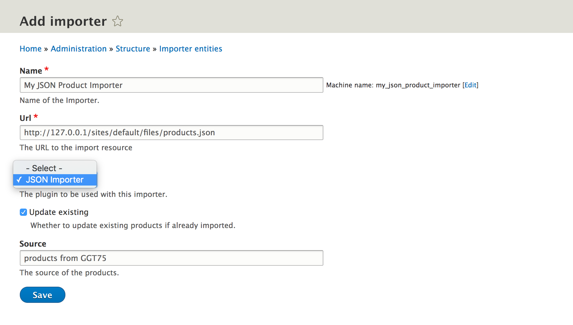Uncheck the Update existing checkbox
This screenshot has width=573, height=325.
click(x=23, y=212)
